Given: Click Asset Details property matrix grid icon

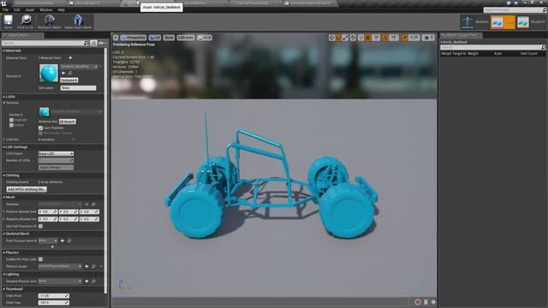Looking at the screenshot, I should (93, 43).
